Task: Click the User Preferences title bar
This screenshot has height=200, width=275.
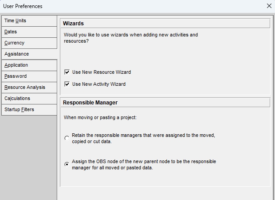Action: [133, 6]
